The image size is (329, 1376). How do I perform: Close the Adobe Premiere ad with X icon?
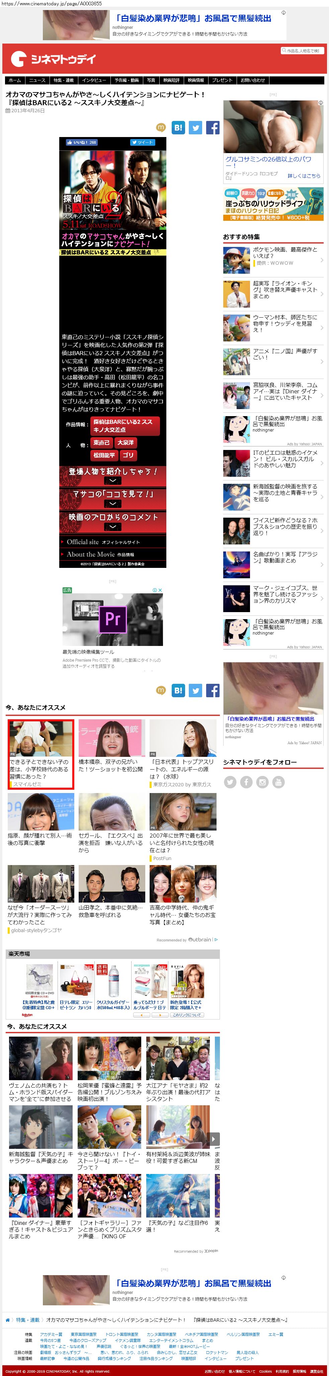coord(160,590)
